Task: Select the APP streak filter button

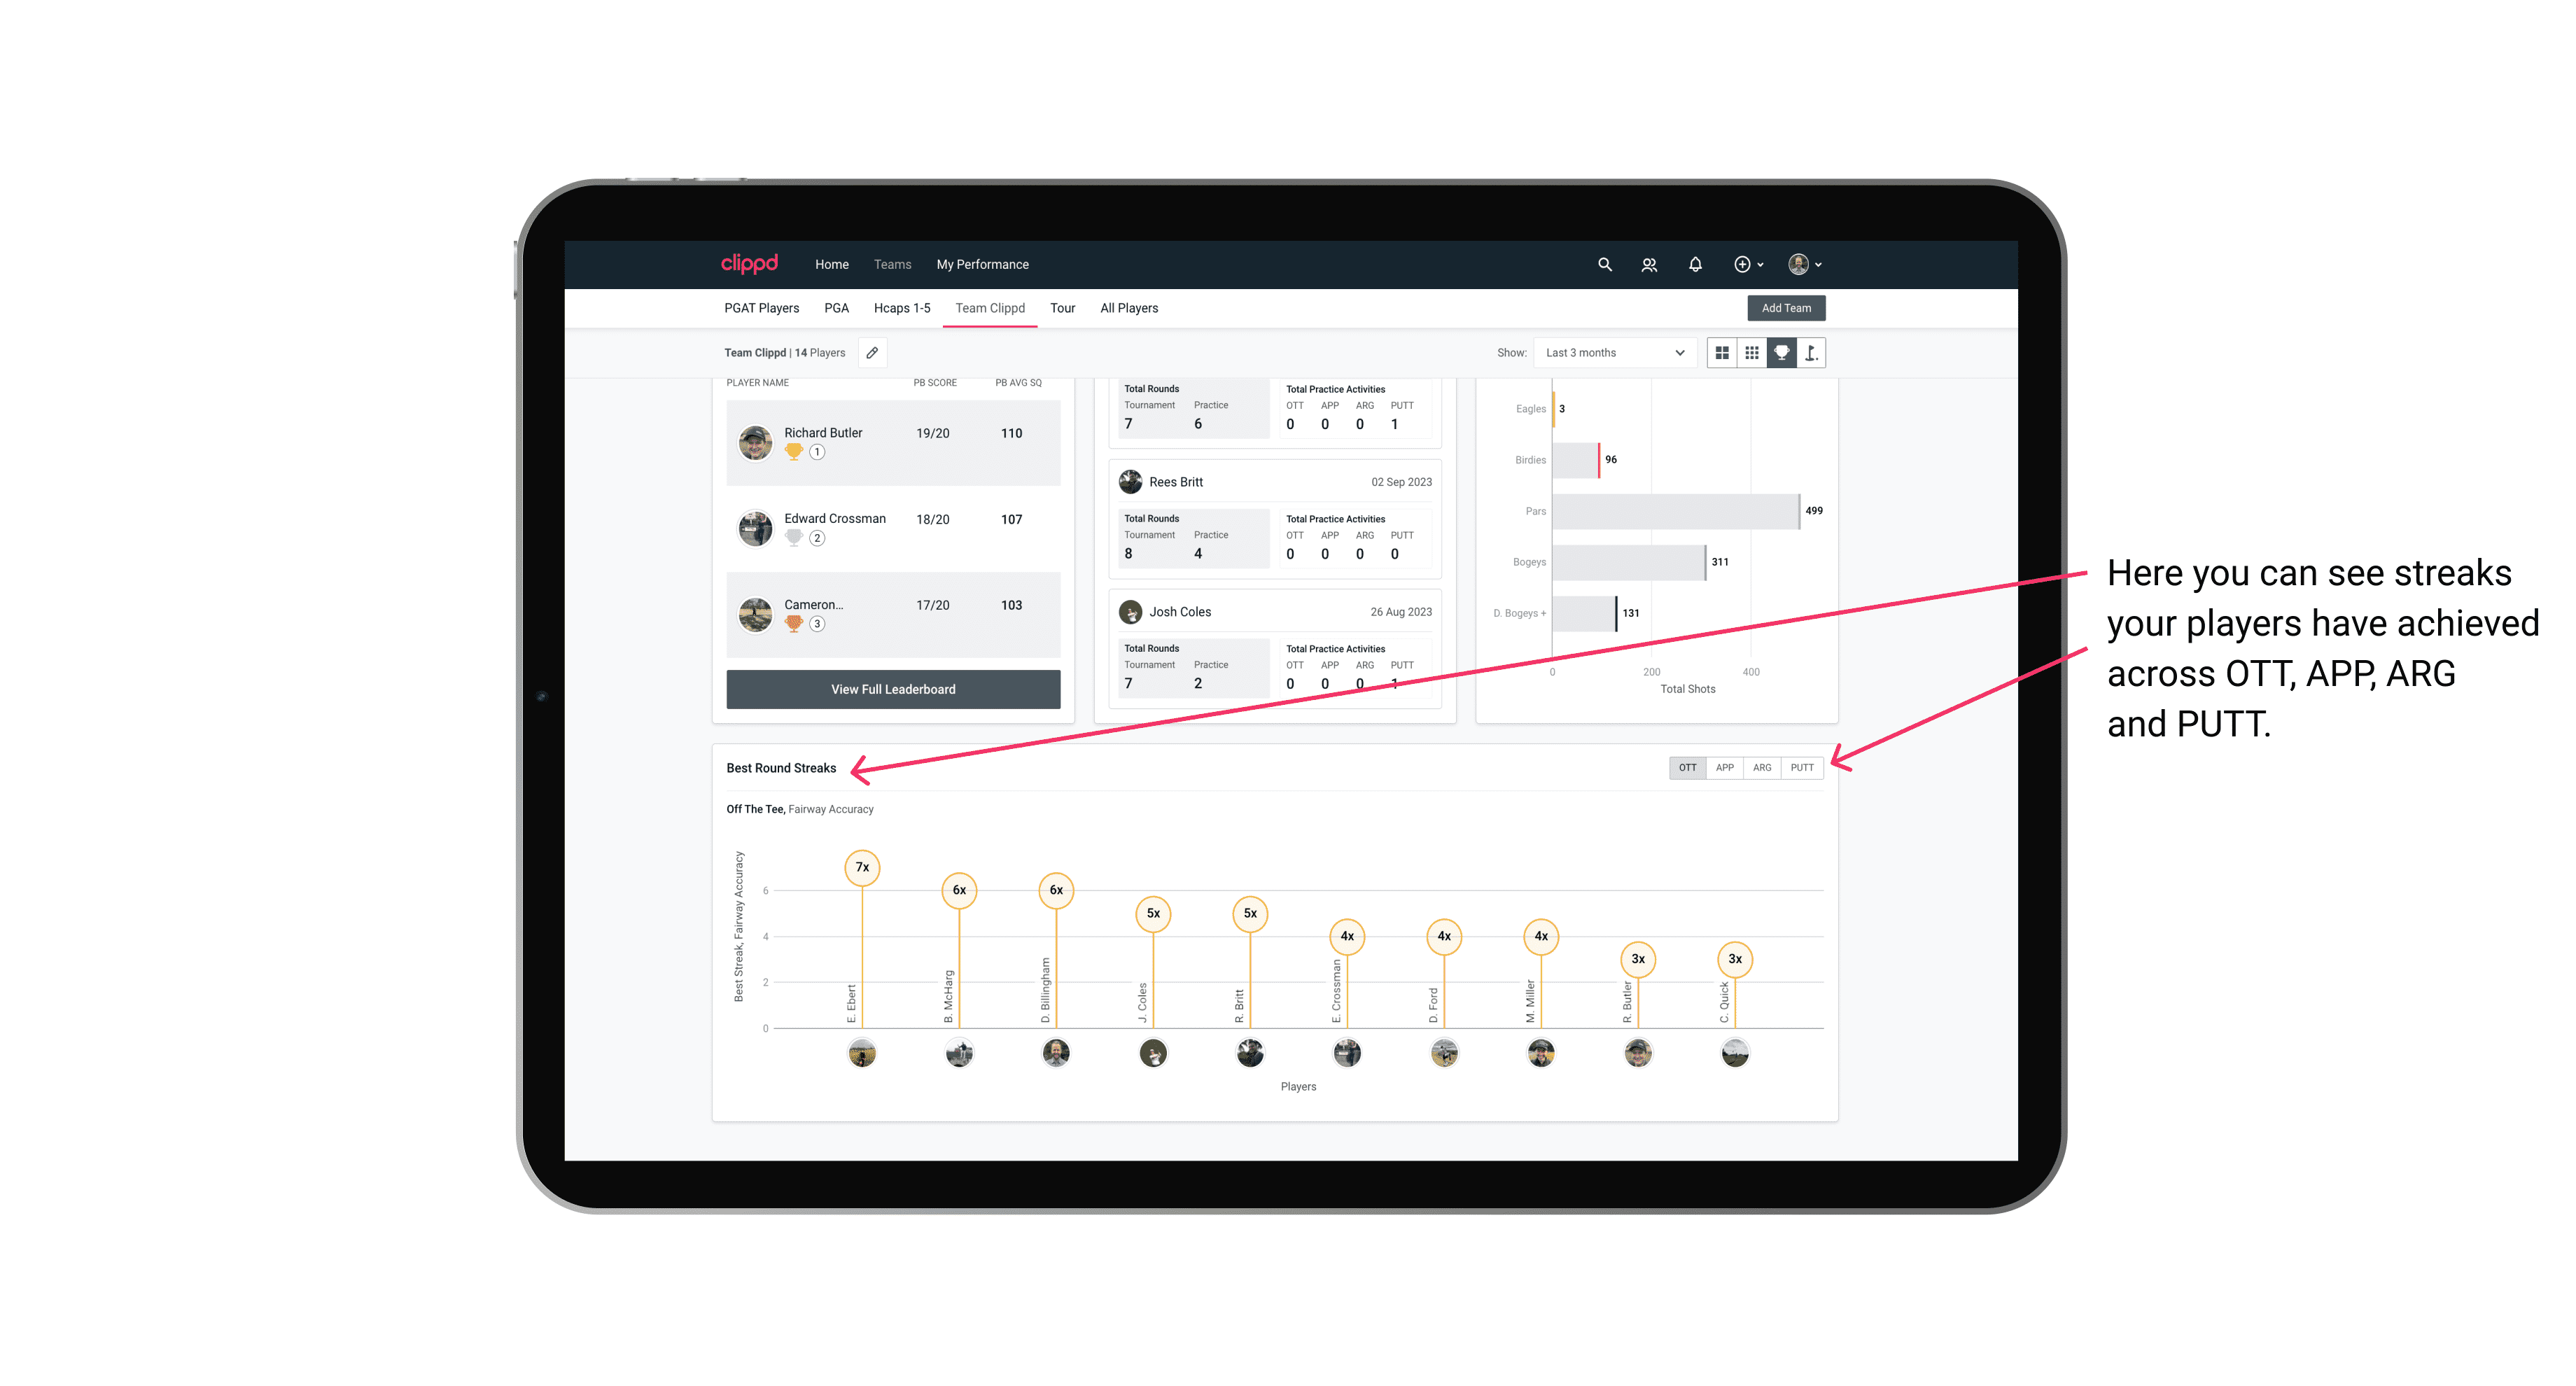Action: [1721, 766]
